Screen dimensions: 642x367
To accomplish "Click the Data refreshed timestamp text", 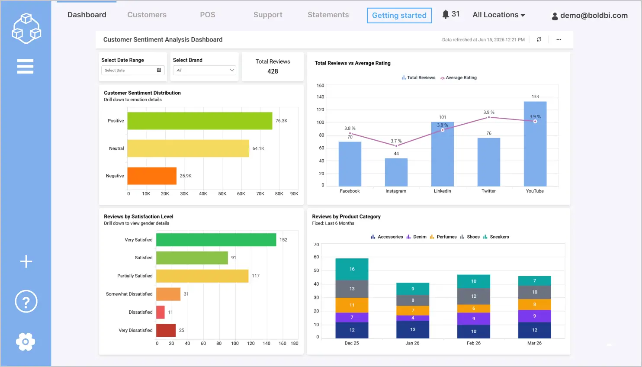I will click(x=483, y=39).
